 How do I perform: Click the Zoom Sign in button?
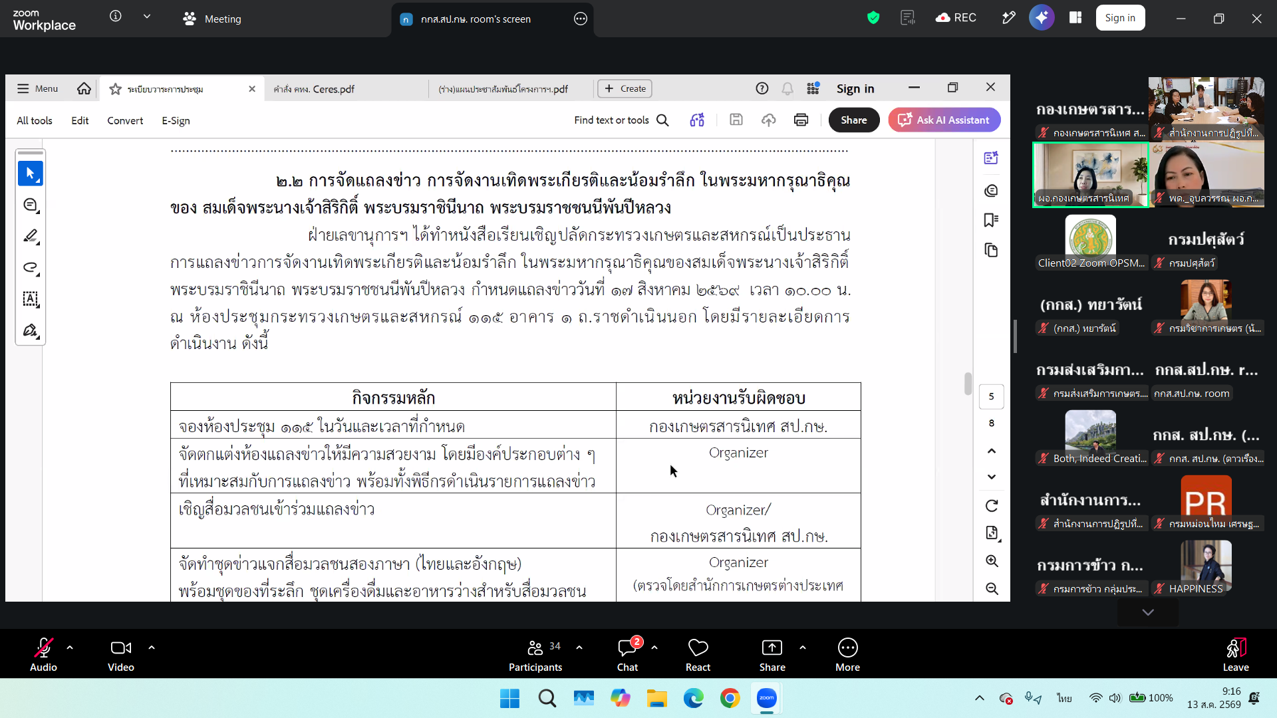coord(1120,18)
